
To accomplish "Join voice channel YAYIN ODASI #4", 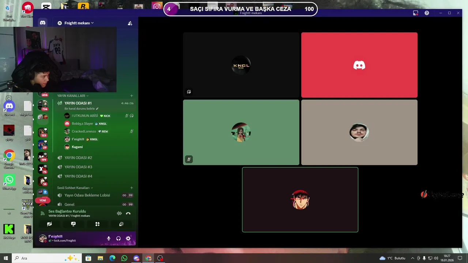I will click(x=95, y=176).
